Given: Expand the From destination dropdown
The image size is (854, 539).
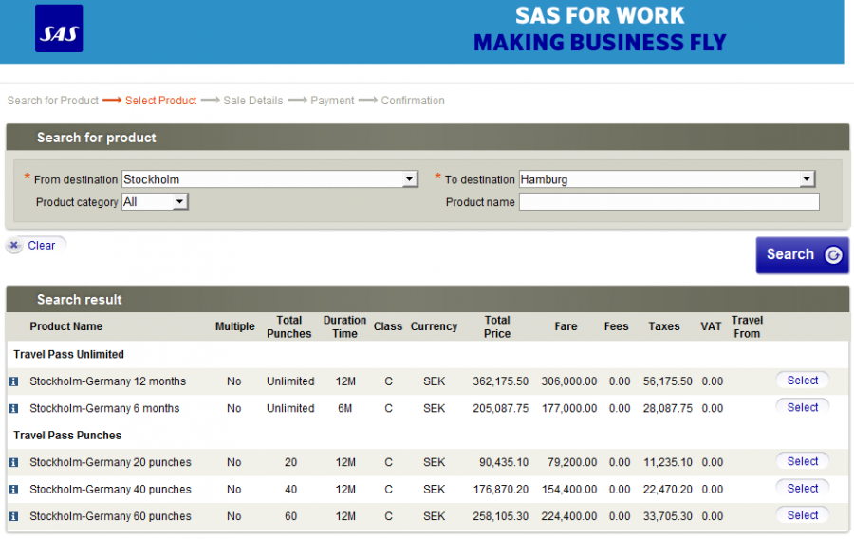Looking at the screenshot, I should 410,179.
